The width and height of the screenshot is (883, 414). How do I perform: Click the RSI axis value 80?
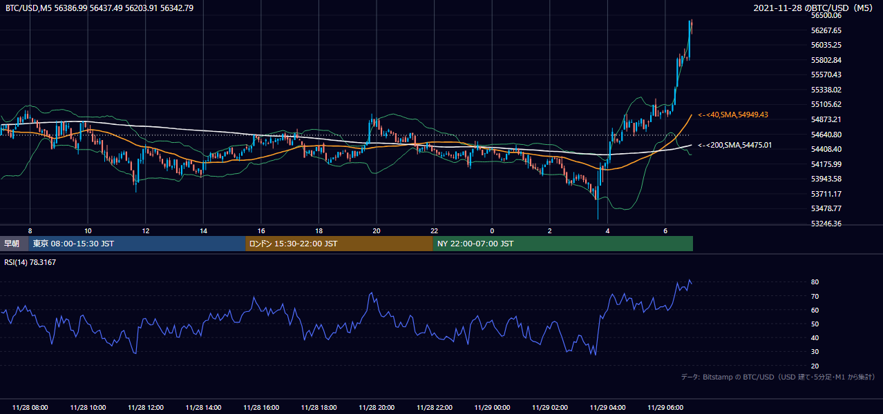(x=815, y=282)
